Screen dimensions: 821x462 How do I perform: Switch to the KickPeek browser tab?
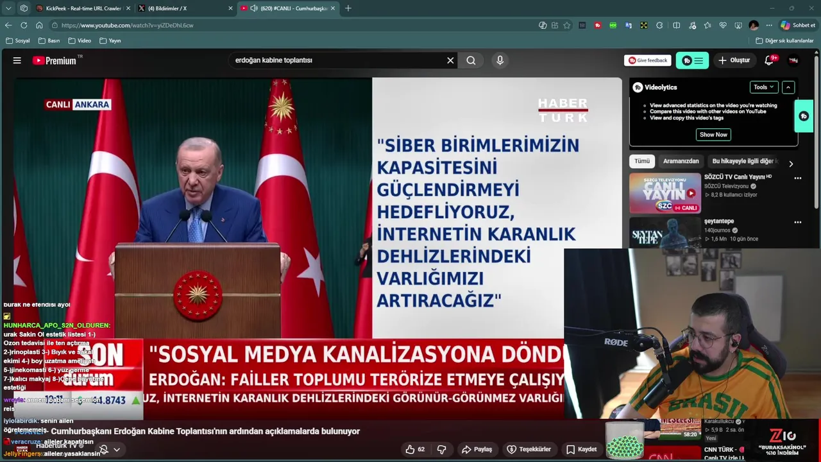click(x=83, y=8)
